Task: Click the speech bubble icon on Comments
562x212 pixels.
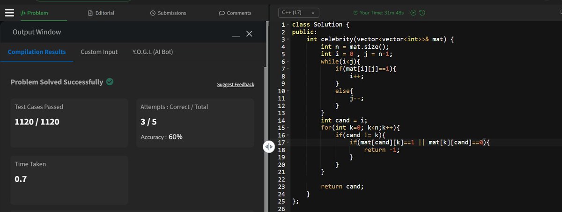Action: [222, 13]
